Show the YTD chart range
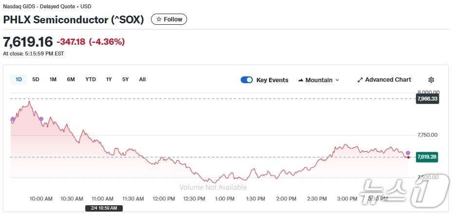The width and height of the screenshot is (456, 214). [91, 79]
